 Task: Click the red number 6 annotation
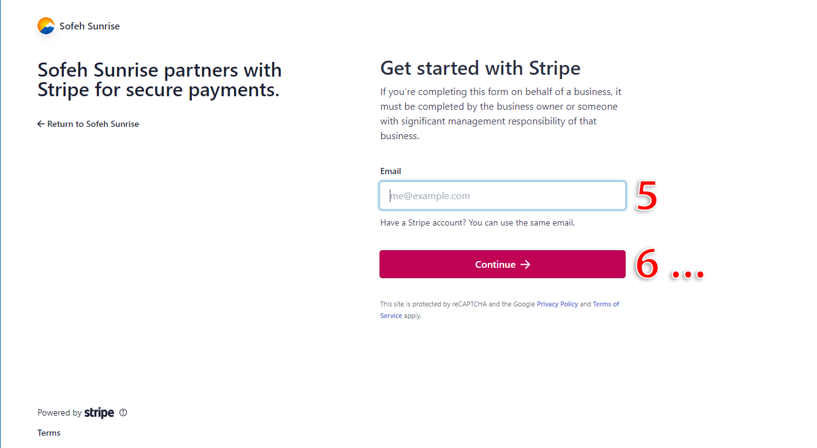(x=647, y=264)
